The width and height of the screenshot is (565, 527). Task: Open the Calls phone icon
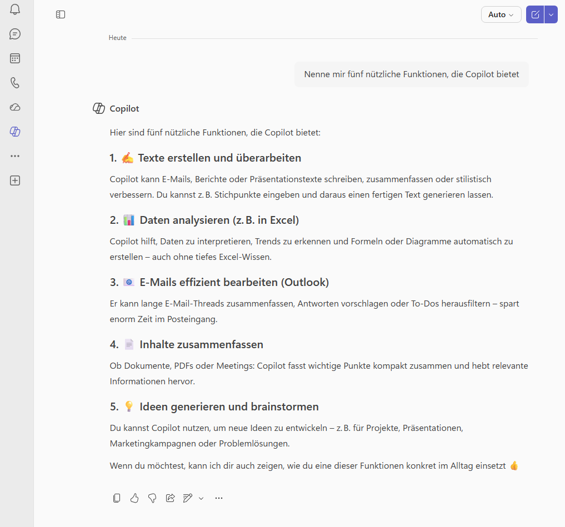15,83
